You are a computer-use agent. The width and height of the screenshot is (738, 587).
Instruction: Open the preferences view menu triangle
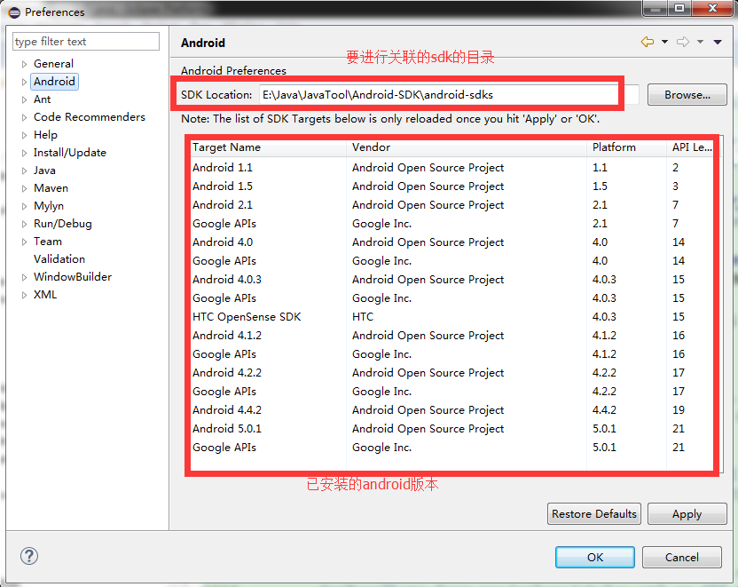(x=718, y=42)
